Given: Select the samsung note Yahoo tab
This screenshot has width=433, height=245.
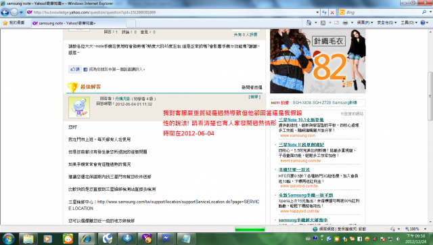Looking at the screenshot, I should point(78,23).
